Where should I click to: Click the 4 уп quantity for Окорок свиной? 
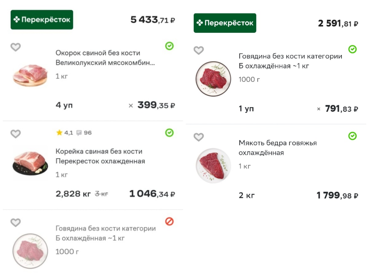[x=64, y=105]
